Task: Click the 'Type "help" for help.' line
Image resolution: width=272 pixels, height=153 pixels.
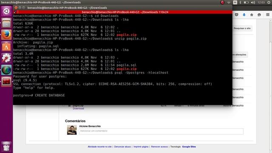Action: tap(34, 88)
